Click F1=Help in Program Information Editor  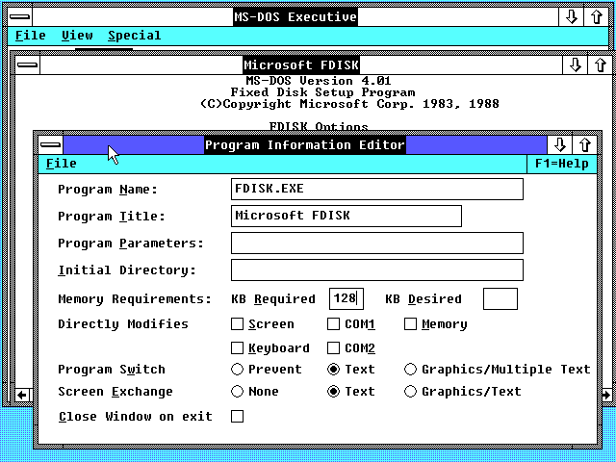pos(562,164)
